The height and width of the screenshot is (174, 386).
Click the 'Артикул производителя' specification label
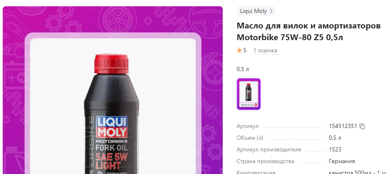click(x=269, y=150)
